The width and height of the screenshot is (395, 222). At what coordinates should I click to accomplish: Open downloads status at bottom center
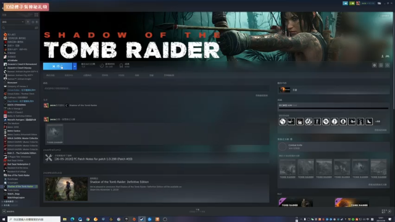click(x=197, y=211)
